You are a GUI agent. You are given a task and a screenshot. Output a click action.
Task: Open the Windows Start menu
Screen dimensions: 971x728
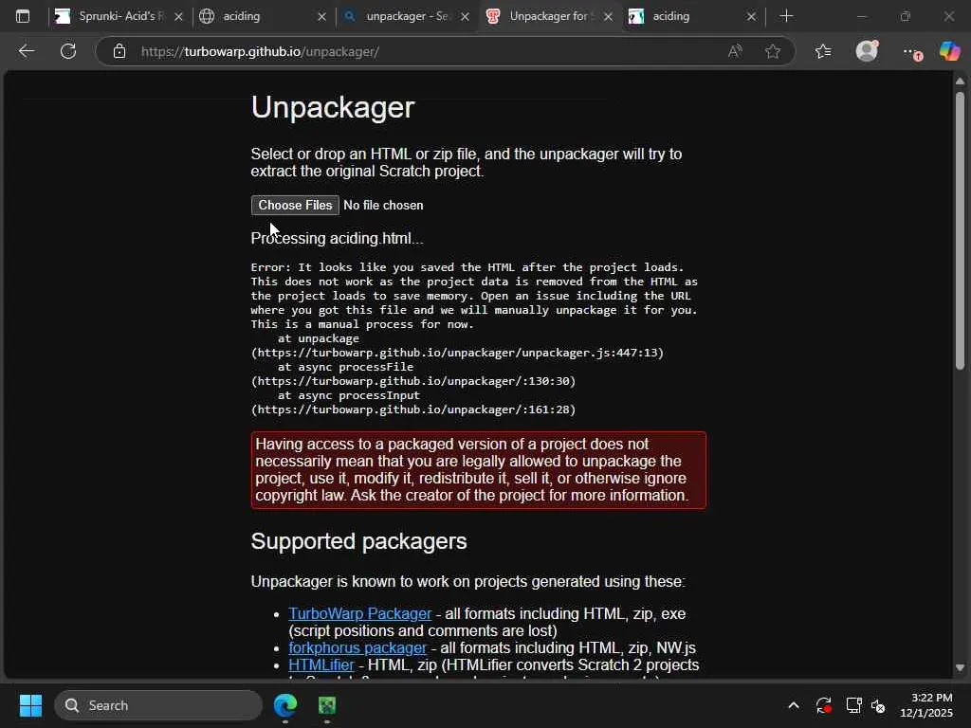click(x=30, y=705)
